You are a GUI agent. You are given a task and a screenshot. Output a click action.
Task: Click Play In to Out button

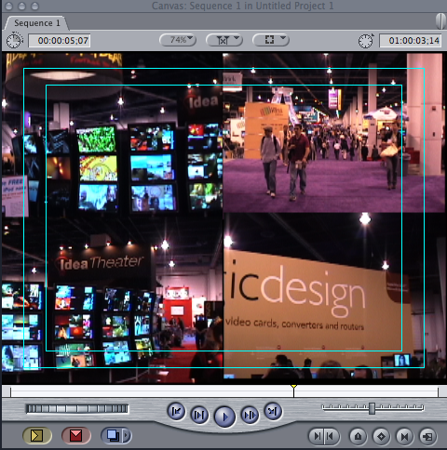(199, 415)
